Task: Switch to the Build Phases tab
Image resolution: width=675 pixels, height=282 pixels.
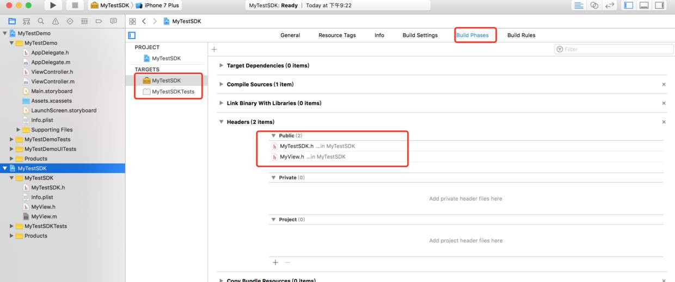Action: pos(472,35)
